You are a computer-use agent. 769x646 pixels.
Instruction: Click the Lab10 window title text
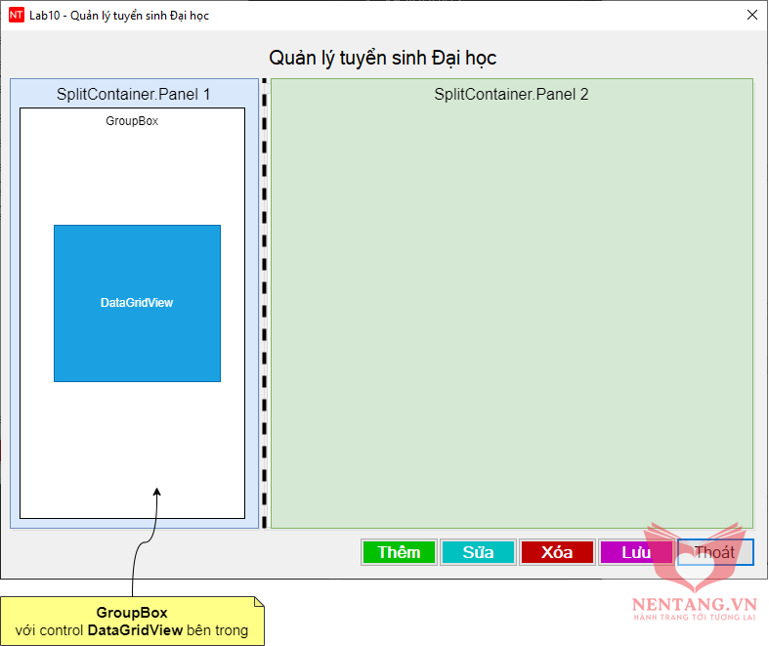[x=118, y=16]
